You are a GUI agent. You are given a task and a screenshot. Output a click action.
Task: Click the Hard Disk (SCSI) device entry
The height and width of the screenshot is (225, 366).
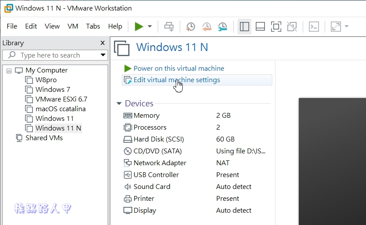tap(159, 139)
